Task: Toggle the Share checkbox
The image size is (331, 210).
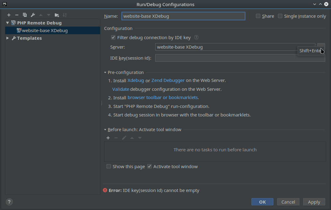Action: tap(258, 16)
